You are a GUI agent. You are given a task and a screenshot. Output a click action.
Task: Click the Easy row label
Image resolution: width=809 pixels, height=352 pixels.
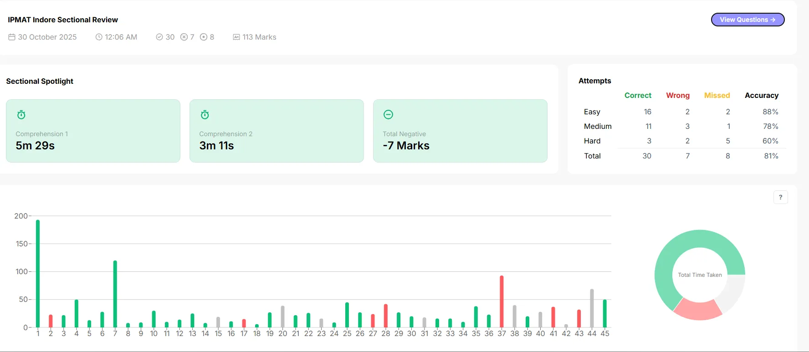pos(592,112)
